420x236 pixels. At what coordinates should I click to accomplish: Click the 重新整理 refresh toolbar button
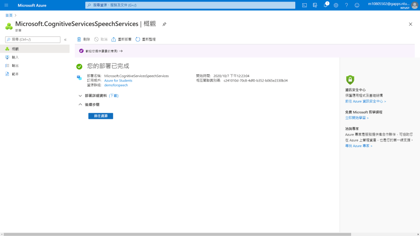pyautogui.click(x=146, y=39)
